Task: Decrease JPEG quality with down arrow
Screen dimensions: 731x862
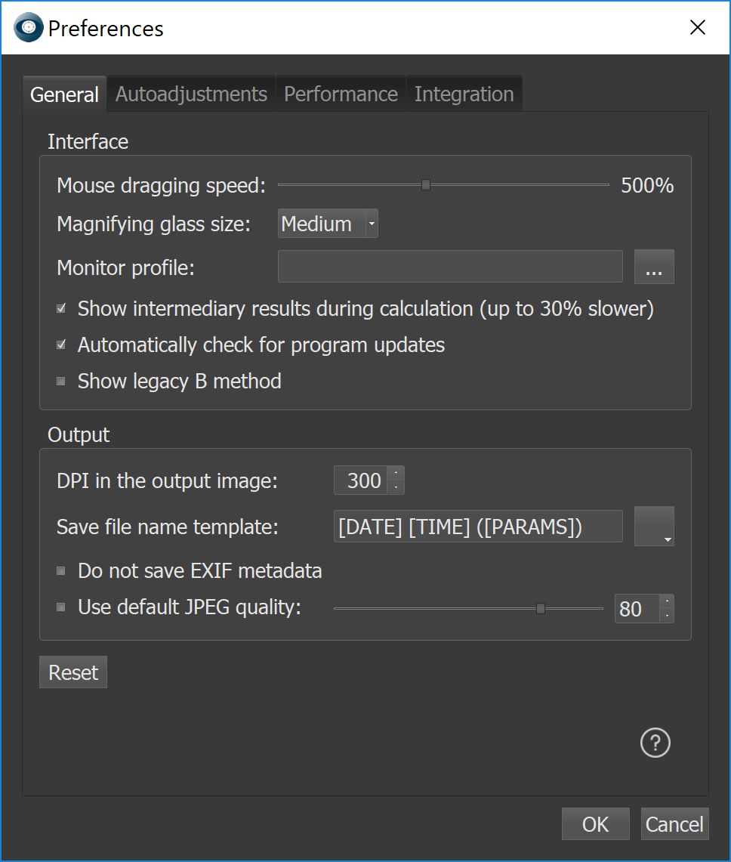Action: click(x=667, y=616)
